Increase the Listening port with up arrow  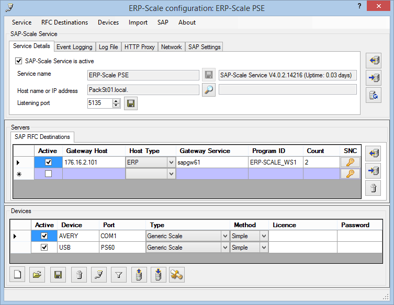point(116,101)
